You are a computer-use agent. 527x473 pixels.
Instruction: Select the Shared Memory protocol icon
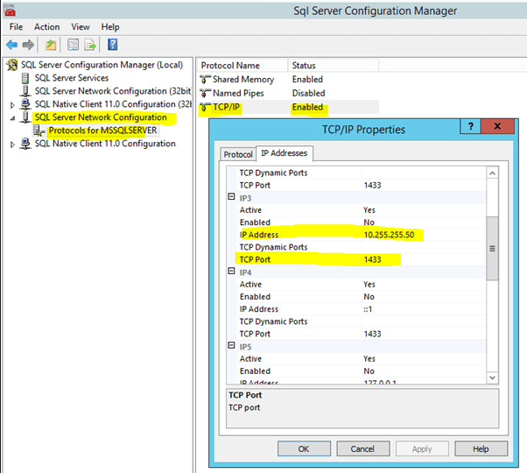click(206, 80)
